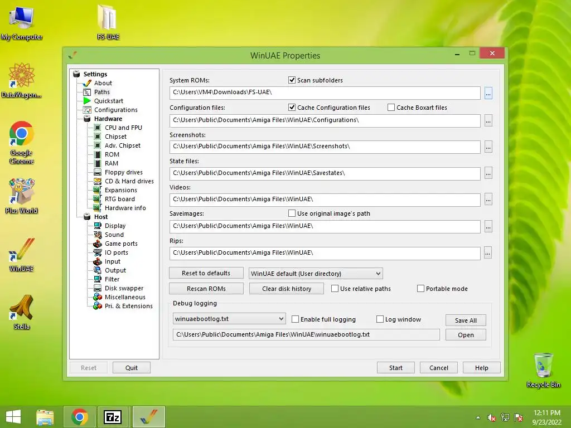Browse for State files folder
The image size is (571, 428).
(x=488, y=174)
